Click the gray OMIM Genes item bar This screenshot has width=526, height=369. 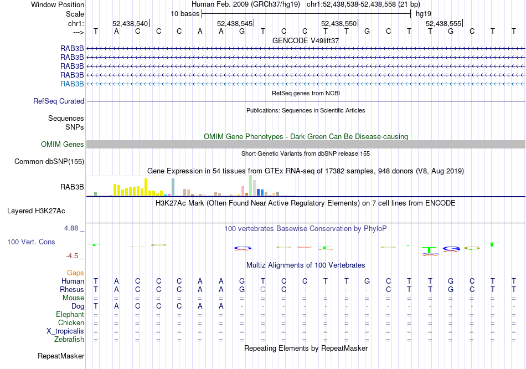click(x=306, y=145)
